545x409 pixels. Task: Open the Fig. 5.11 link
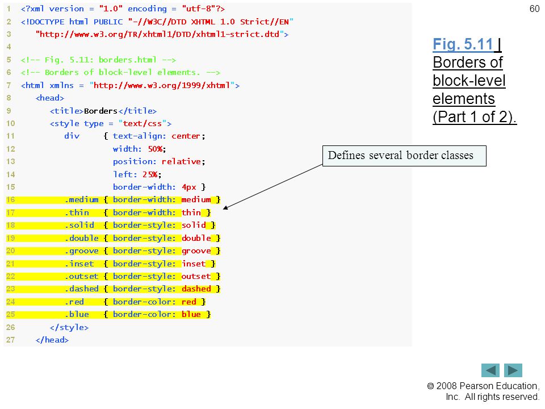click(463, 44)
